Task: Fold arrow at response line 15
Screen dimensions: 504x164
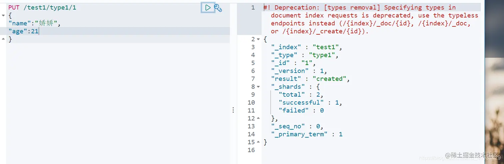Action: click(258, 142)
